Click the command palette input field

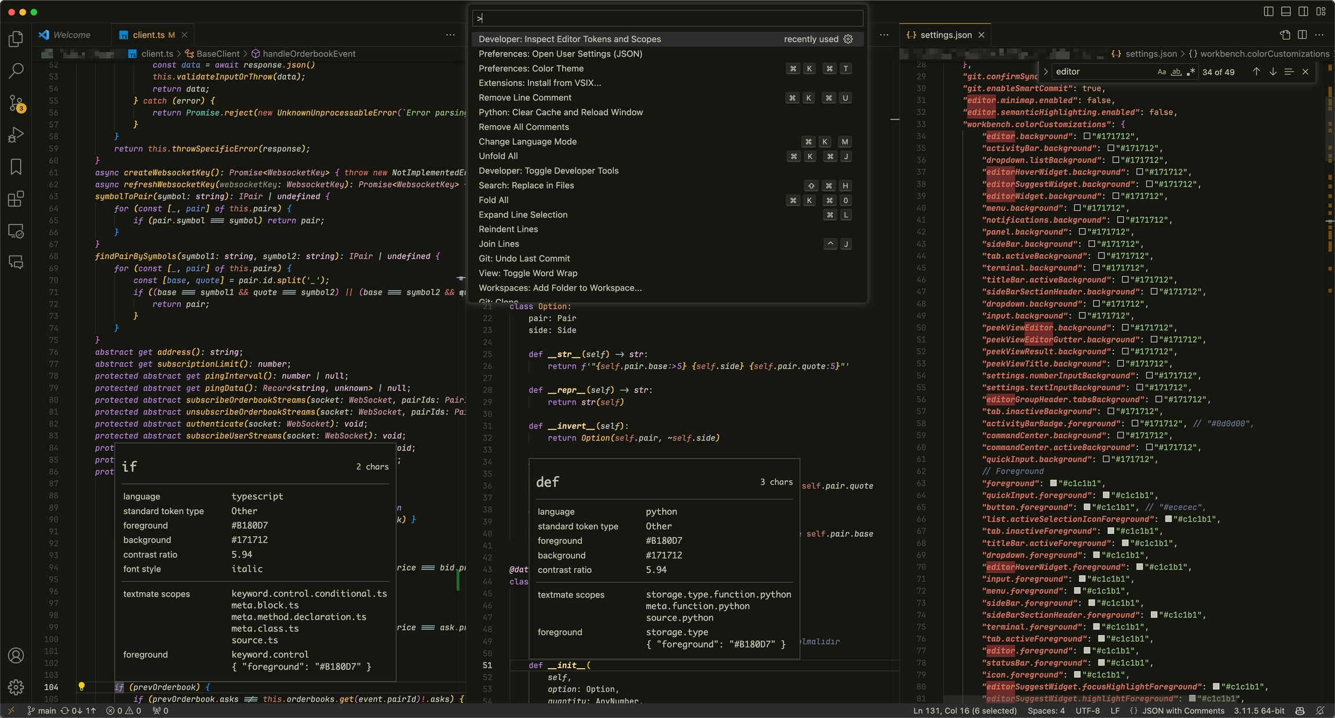tap(667, 19)
